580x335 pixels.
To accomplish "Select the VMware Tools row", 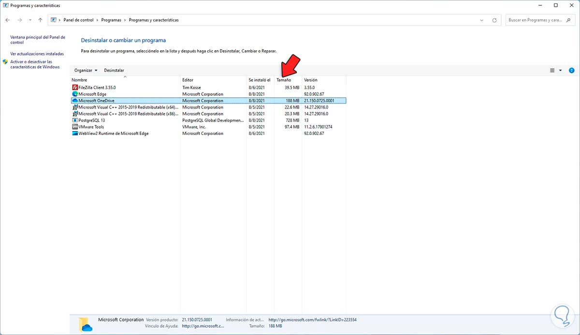I will coord(209,127).
